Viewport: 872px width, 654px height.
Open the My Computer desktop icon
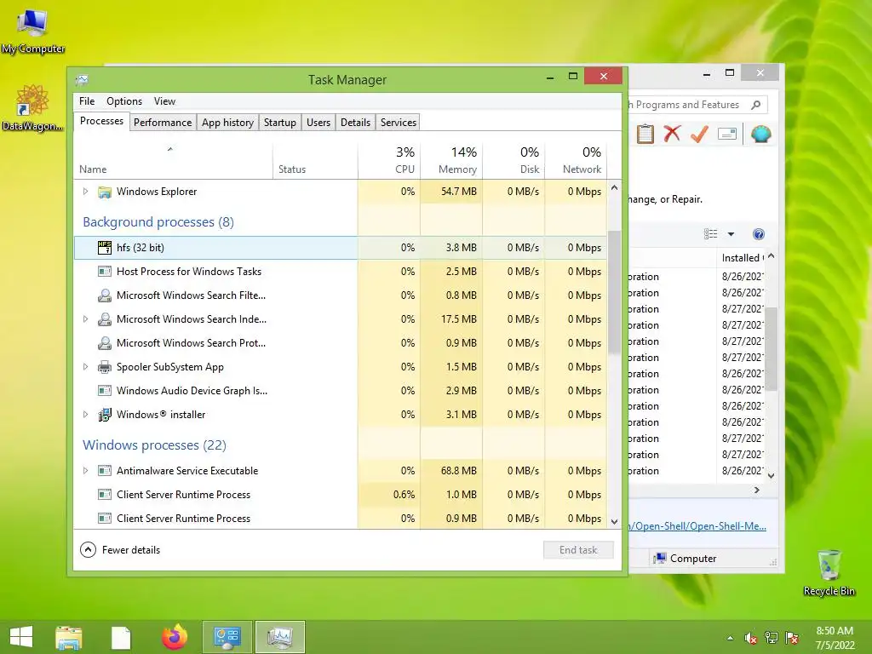coord(33,32)
